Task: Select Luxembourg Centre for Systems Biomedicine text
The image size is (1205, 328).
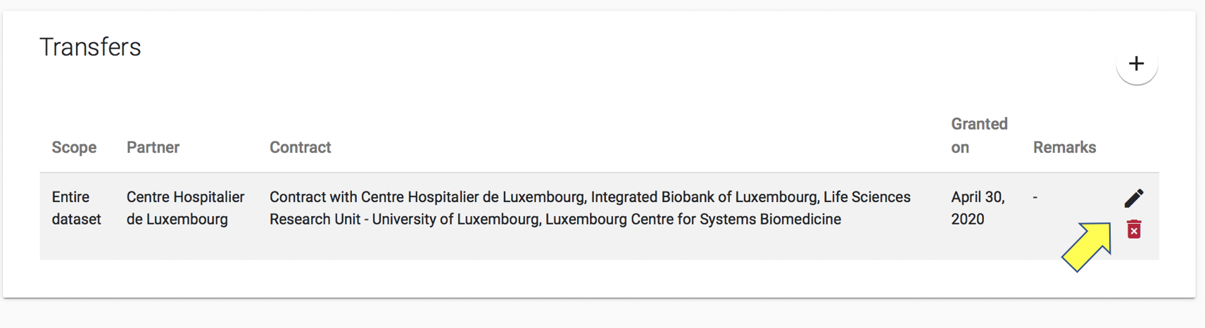Action: [x=693, y=220]
